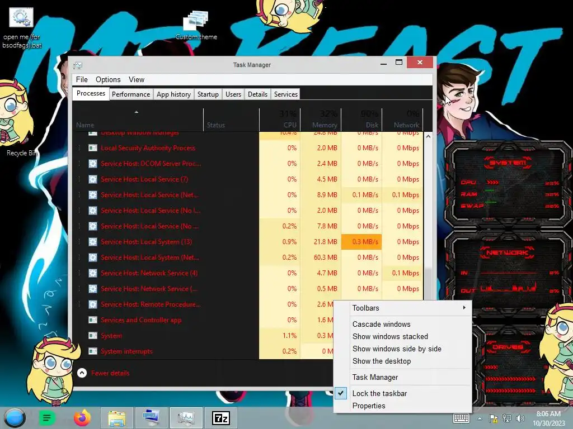This screenshot has height=429, width=573.
Task: Open taskbar Properties from context menu
Action: tap(402, 406)
